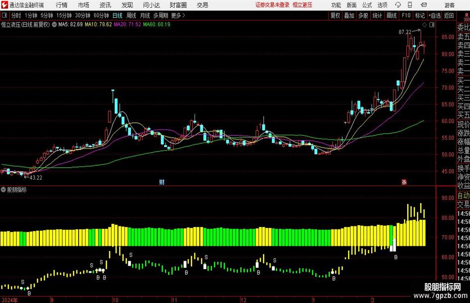Open the mail envelope icon
Image resolution: width=470 pixels, height=303 pixels.
point(424,5)
